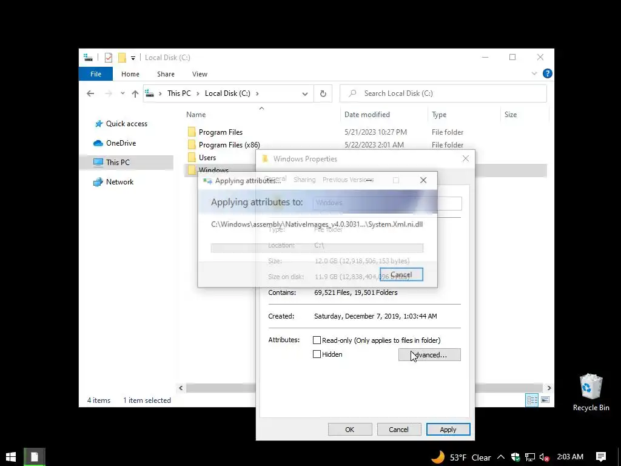
Task: Switch to the View ribbon tab
Action: (x=200, y=74)
